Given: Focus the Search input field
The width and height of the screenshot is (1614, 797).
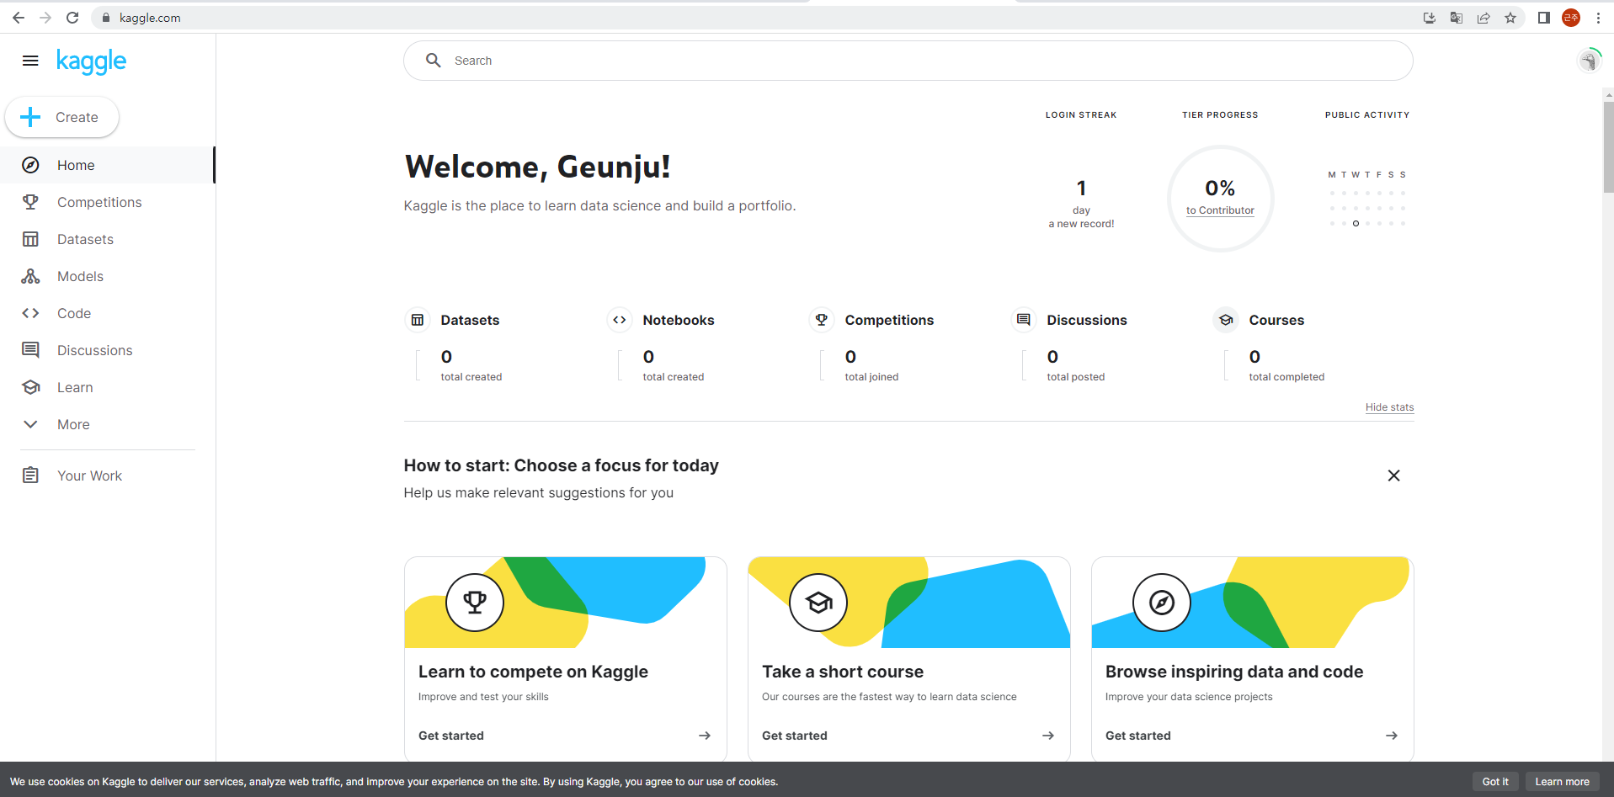Looking at the screenshot, I should click(x=908, y=61).
